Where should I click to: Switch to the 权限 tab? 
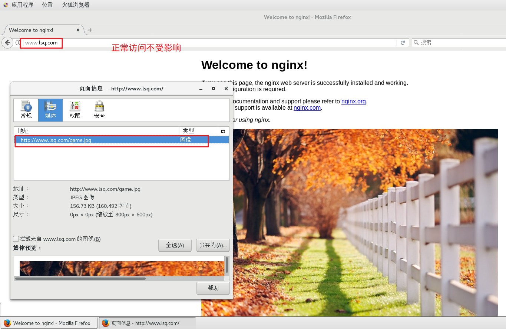(75, 110)
